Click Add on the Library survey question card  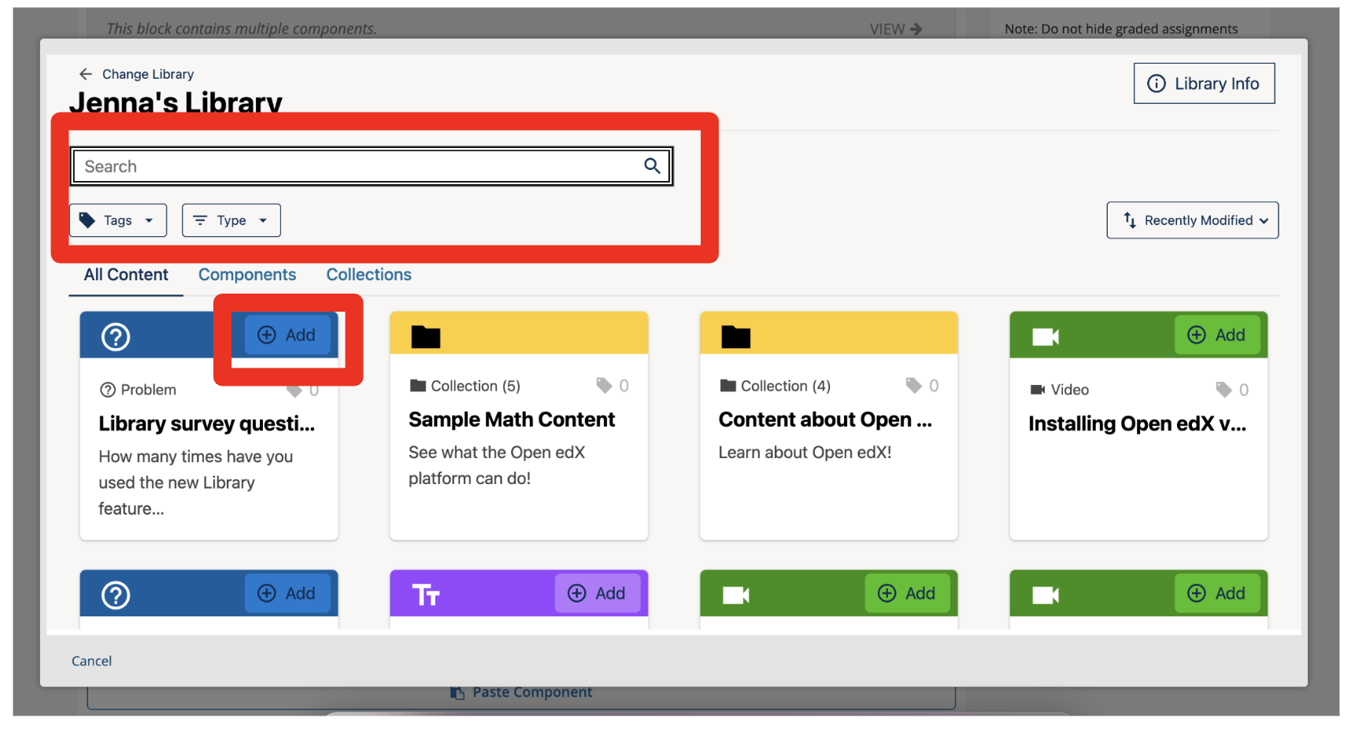tap(287, 335)
